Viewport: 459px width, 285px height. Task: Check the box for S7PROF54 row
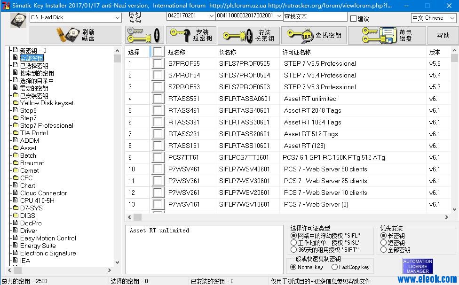(x=158, y=75)
